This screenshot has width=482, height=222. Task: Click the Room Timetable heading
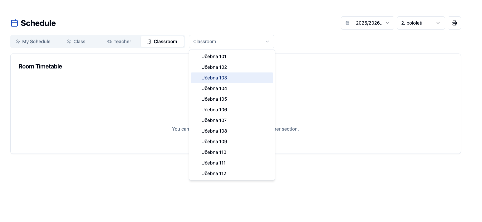(x=40, y=66)
